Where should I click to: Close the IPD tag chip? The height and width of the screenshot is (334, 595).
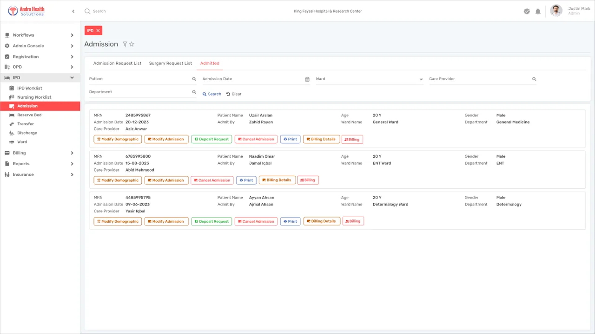pos(98,31)
